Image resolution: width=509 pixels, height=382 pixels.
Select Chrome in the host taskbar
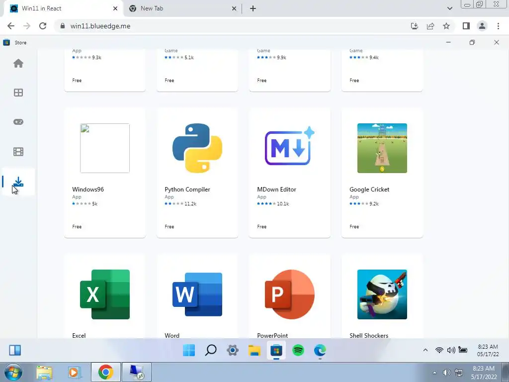(106, 372)
